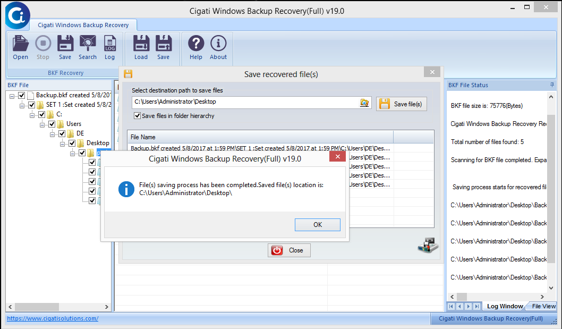Click status panel horizontal scroll right arrow
Viewport: 562px width, 329px height.
click(x=542, y=297)
